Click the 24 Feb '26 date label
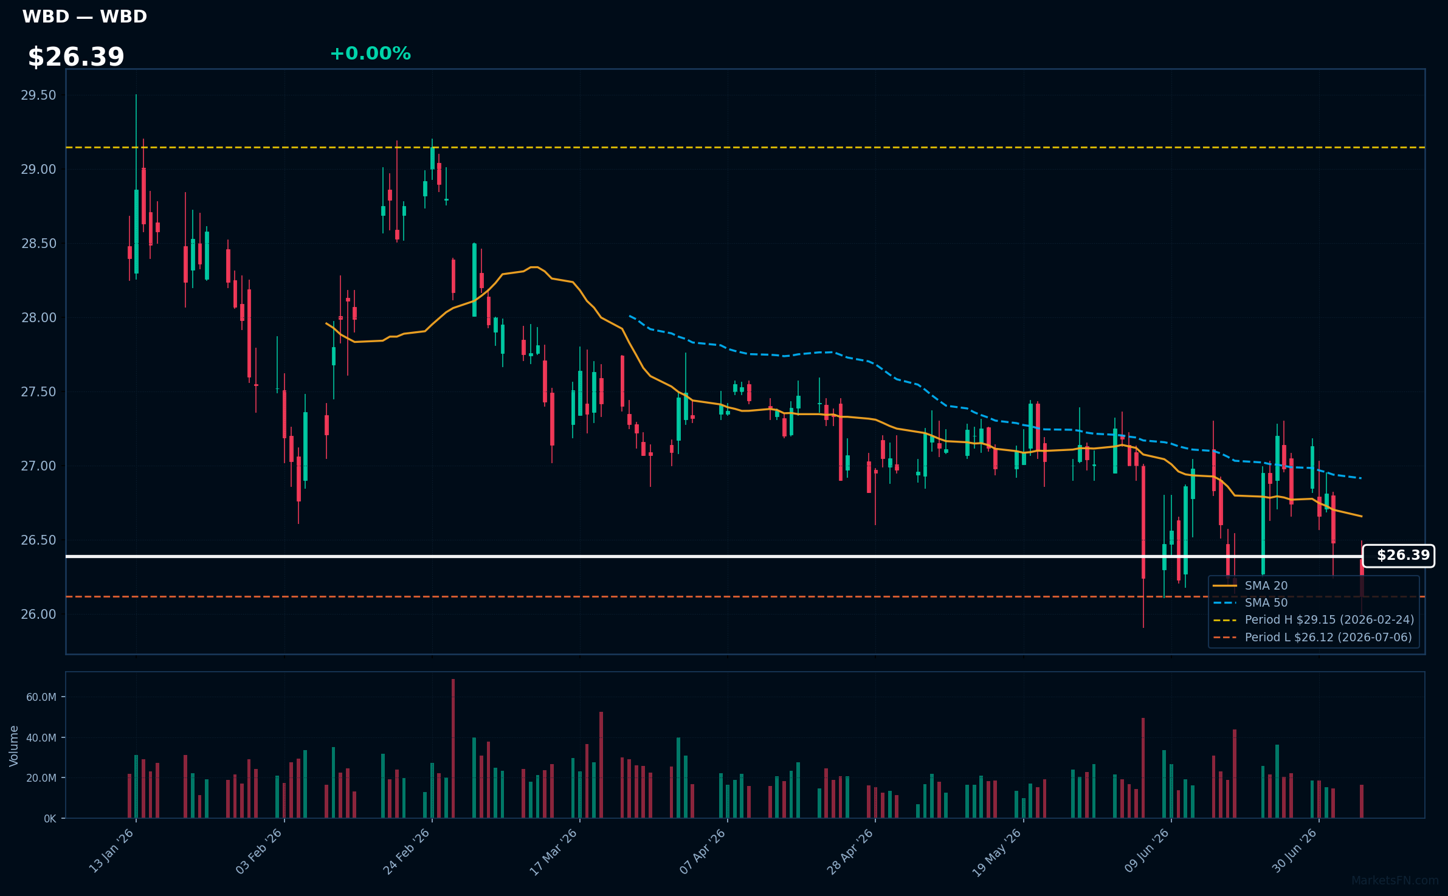The image size is (1448, 896). (x=407, y=851)
